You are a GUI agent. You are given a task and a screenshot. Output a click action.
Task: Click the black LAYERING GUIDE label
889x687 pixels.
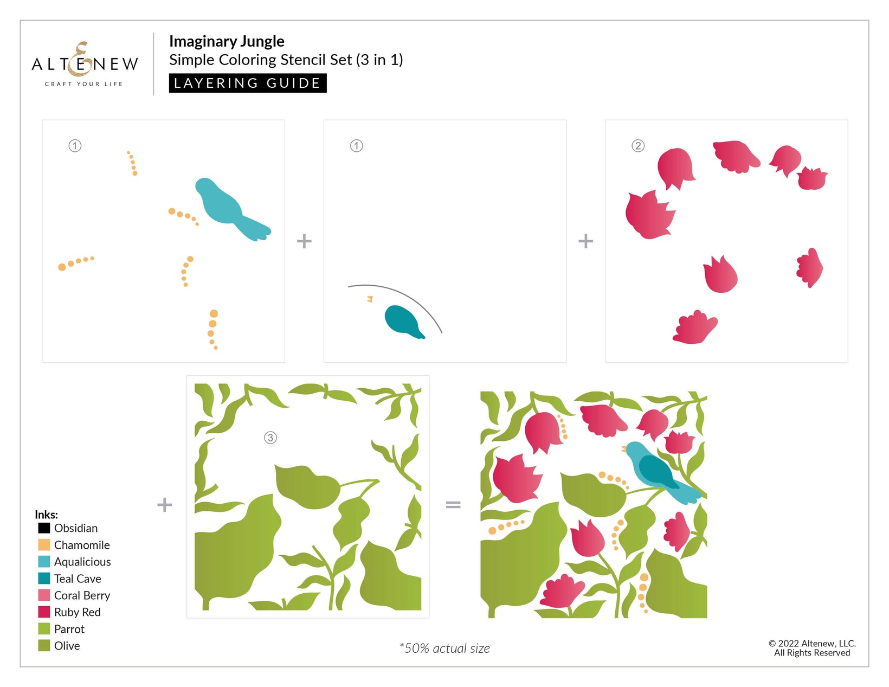248,83
